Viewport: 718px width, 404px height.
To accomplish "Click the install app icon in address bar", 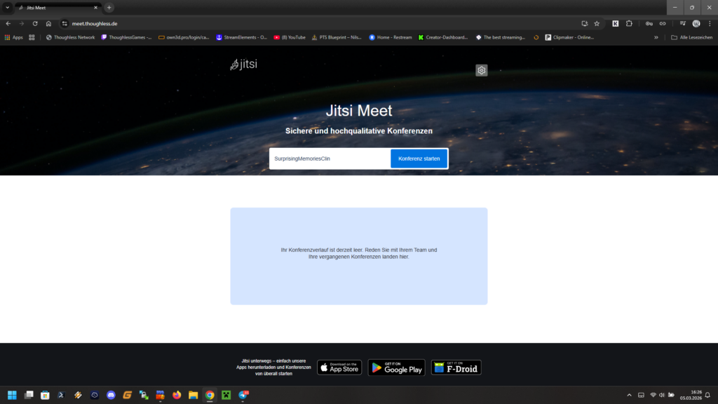I will click(x=584, y=23).
